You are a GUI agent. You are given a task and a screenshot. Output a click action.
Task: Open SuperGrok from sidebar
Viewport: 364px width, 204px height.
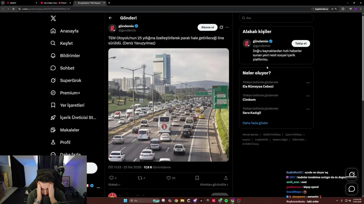(66, 80)
